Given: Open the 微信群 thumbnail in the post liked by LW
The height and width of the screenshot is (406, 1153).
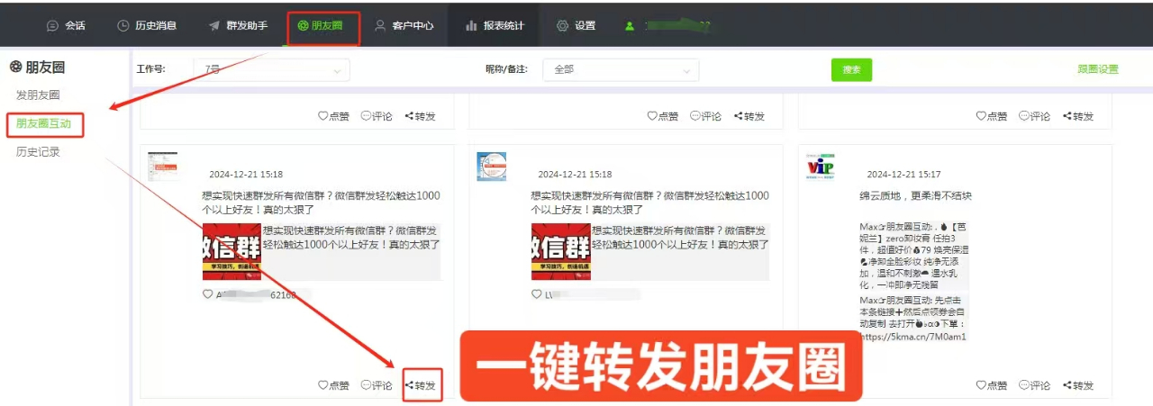Looking at the screenshot, I should (x=560, y=251).
